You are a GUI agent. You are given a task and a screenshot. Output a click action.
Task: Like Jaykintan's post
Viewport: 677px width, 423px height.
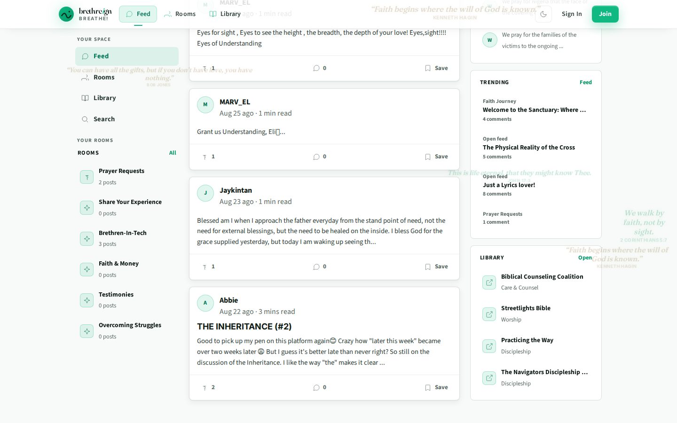[x=208, y=267]
